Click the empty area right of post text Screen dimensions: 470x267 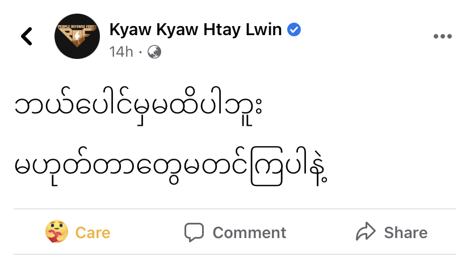click(x=389, y=135)
